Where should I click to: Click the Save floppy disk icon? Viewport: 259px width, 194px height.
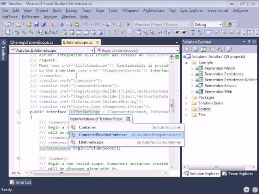36,24
